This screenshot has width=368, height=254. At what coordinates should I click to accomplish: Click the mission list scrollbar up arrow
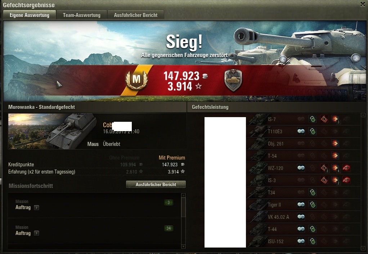point(184,195)
